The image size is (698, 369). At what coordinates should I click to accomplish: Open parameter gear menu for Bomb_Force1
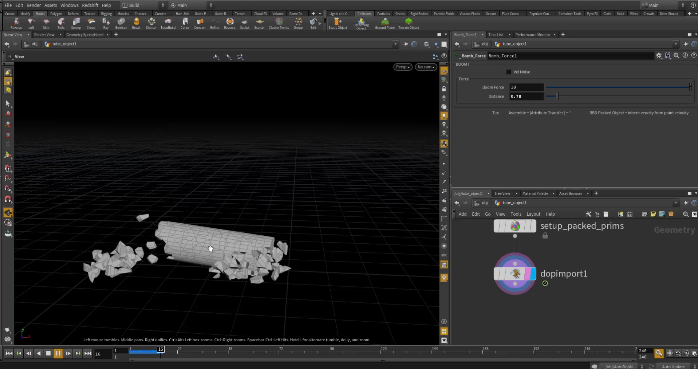pyautogui.click(x=659, y=56)
